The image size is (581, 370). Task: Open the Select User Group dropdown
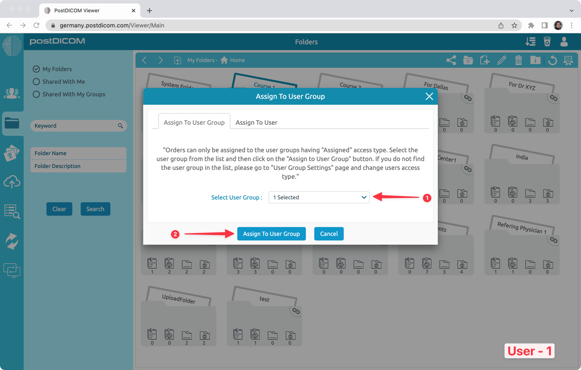pos(319,197)
